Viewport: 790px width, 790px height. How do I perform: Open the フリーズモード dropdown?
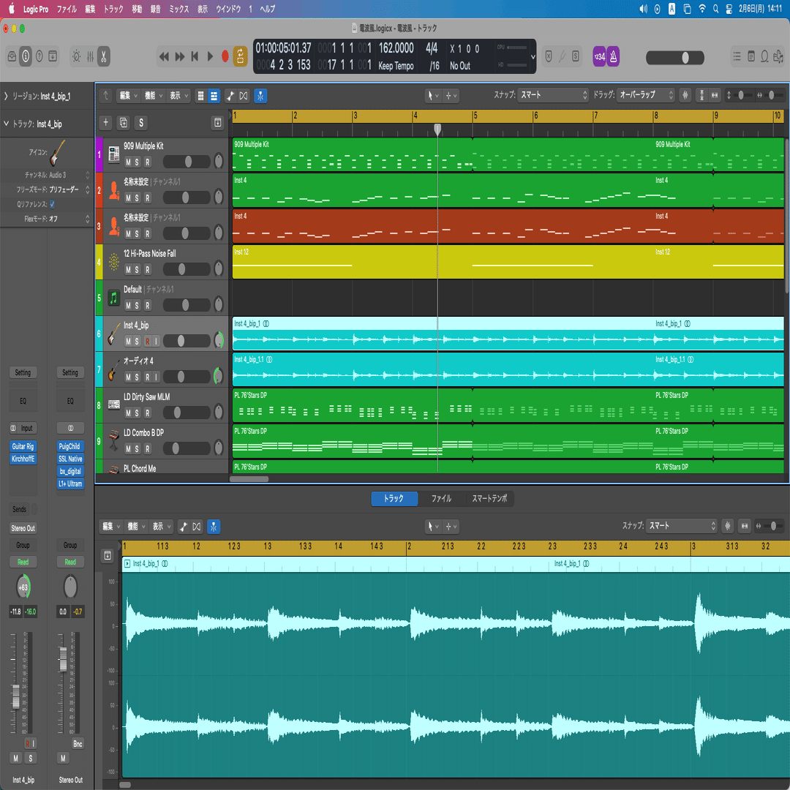(69, 189)
